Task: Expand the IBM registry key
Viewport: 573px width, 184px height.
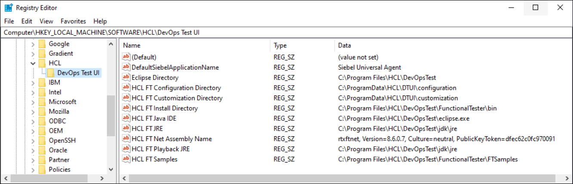Action: click(33, 83)
